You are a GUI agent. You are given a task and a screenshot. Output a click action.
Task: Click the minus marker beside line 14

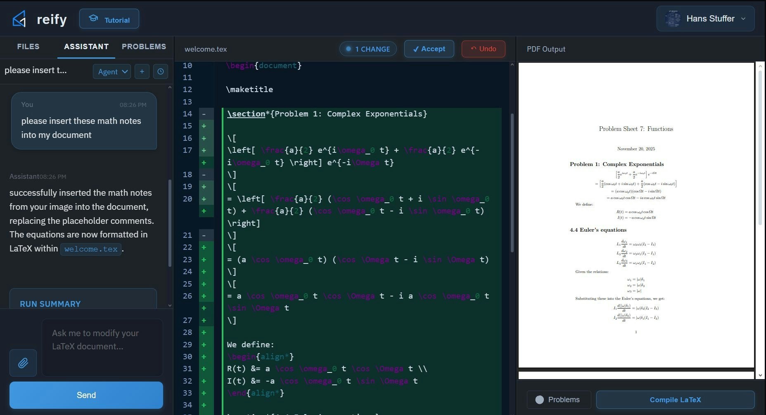click(x=204, y=114)
